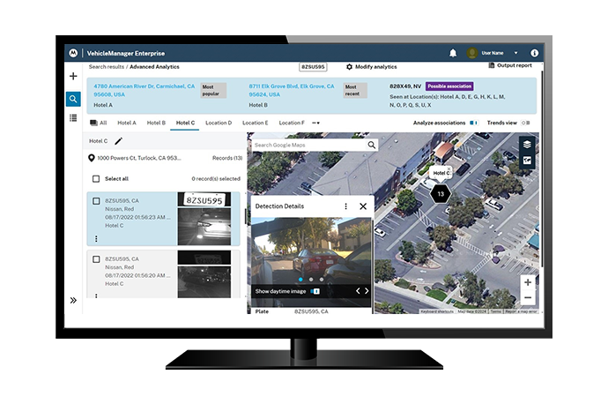The image size is (608, 397).
Task: Toggle the Analyze associations switch
Action: tap(473, 123)
